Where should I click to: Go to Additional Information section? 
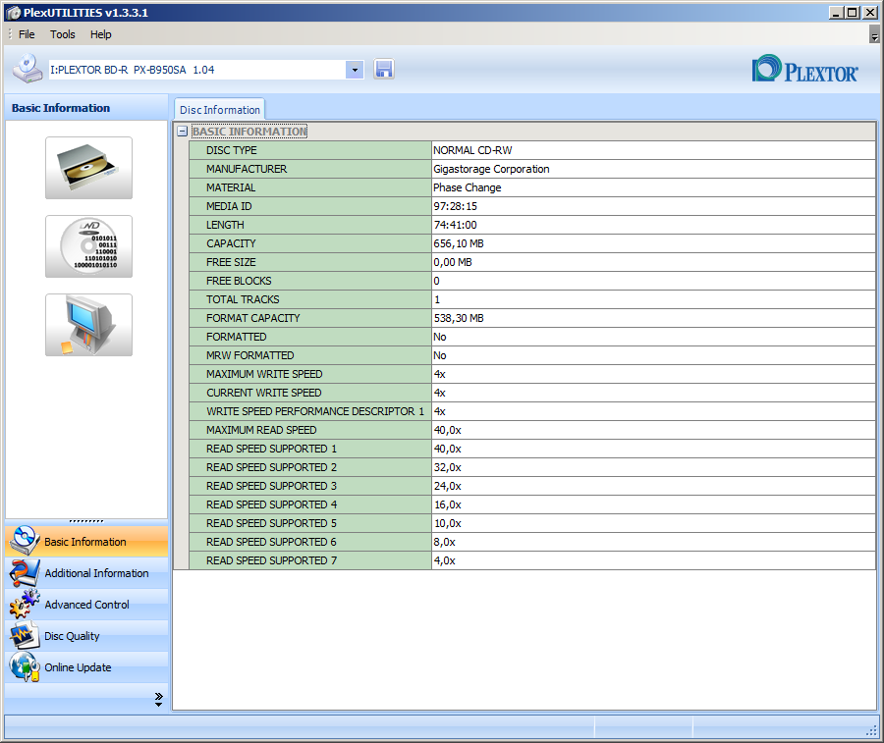click(x=86, y=573)
